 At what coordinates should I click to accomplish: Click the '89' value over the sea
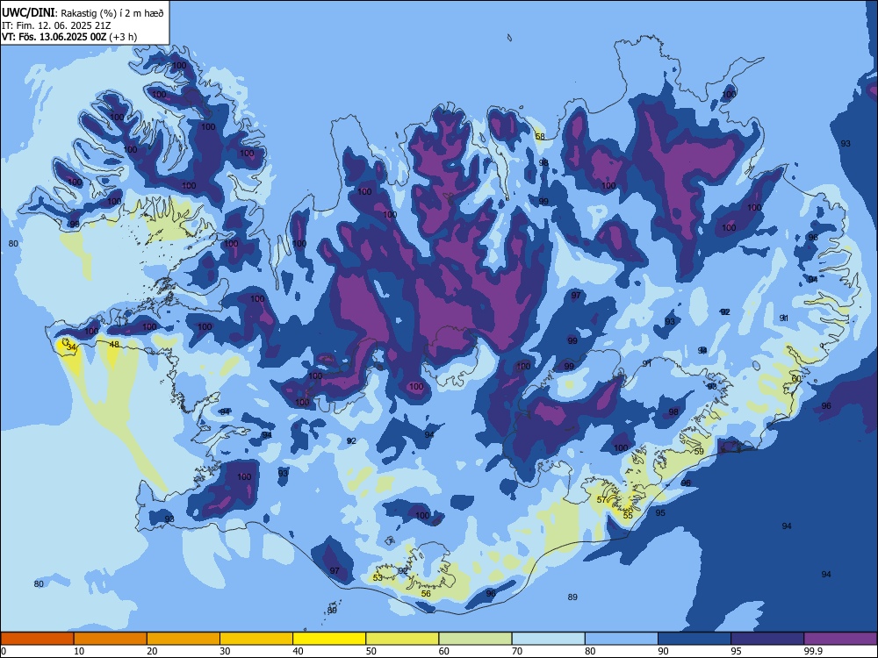[x=572, y=597]
